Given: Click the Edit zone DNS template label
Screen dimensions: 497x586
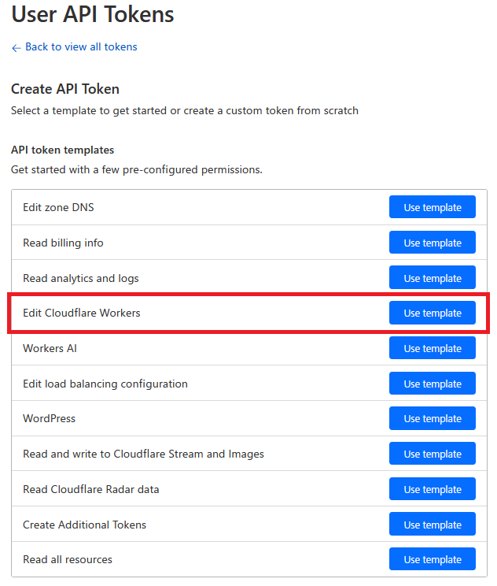Looking at the screenshot, I should point(59,208).
